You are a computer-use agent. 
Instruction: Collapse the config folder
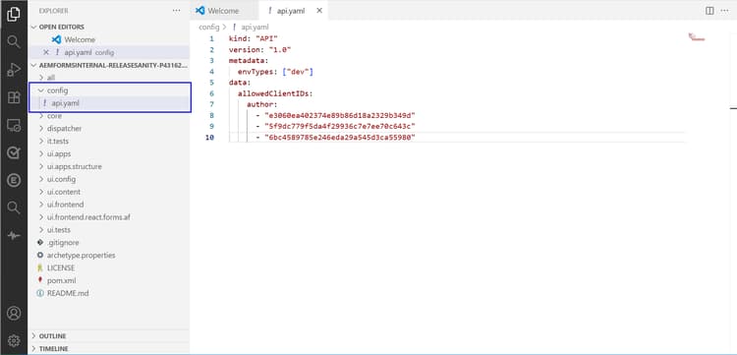tap(109, 90)
